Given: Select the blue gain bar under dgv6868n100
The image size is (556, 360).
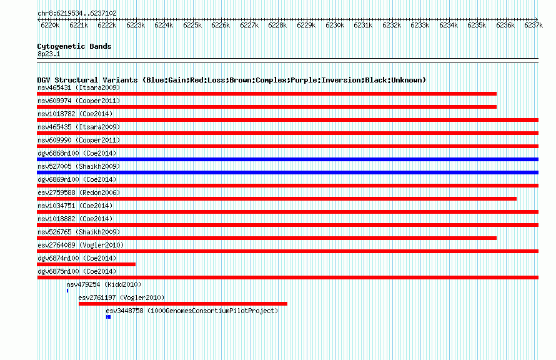Looking at the screenshot, I should 287,159.
